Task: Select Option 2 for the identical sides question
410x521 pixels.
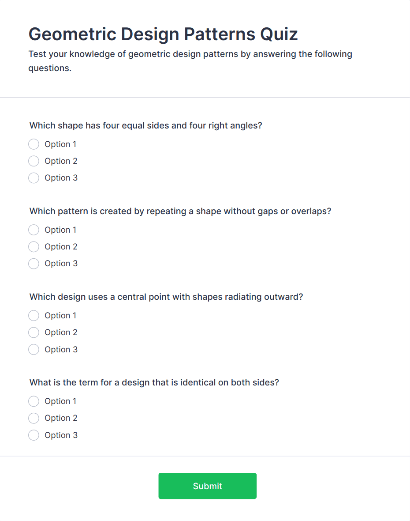Action: click(34, 418)
